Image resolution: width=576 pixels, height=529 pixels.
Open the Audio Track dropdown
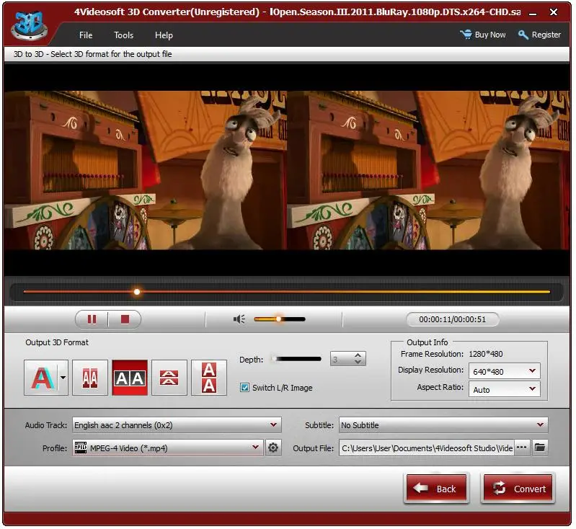(x=177, y=425)
